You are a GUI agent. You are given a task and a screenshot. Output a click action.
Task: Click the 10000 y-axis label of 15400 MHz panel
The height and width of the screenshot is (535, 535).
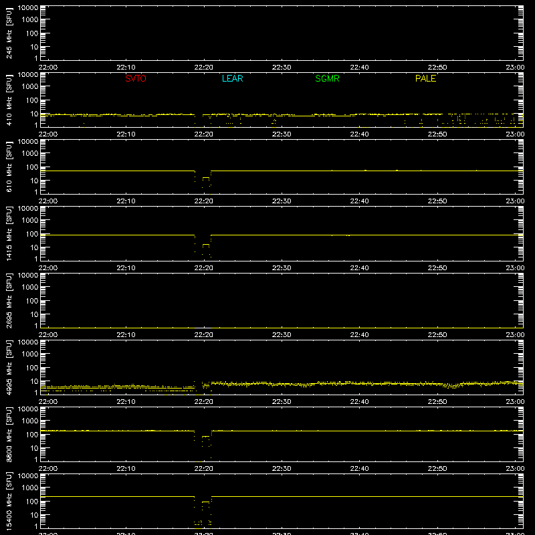tap(28, 476)
